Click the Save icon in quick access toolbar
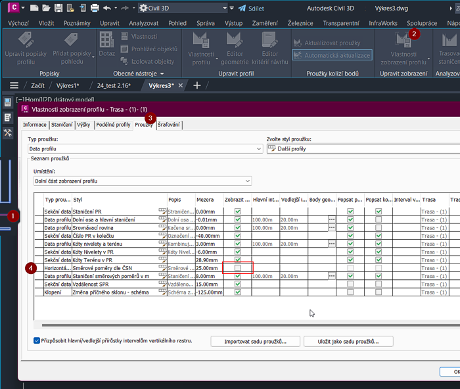This screenshot has width=460, height=389. tap(58, 8)
